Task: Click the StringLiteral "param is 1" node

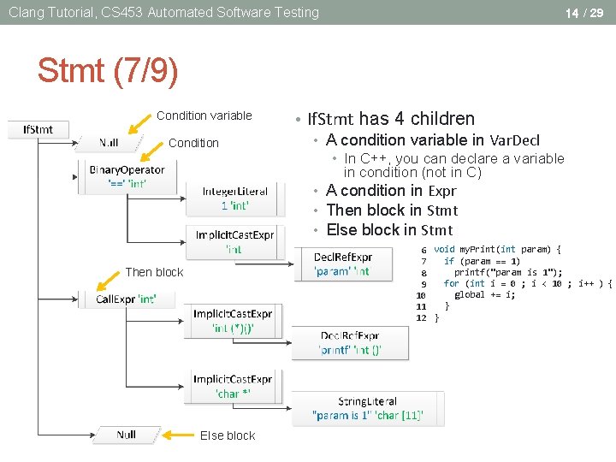Action: click(x=368, y=409)
